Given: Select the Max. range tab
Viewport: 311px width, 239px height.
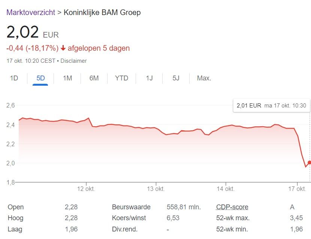Looking at the screenshot, I should (x=204, y=78).
